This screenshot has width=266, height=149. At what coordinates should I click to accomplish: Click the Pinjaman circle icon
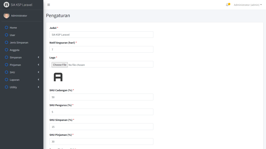(6, 64)
